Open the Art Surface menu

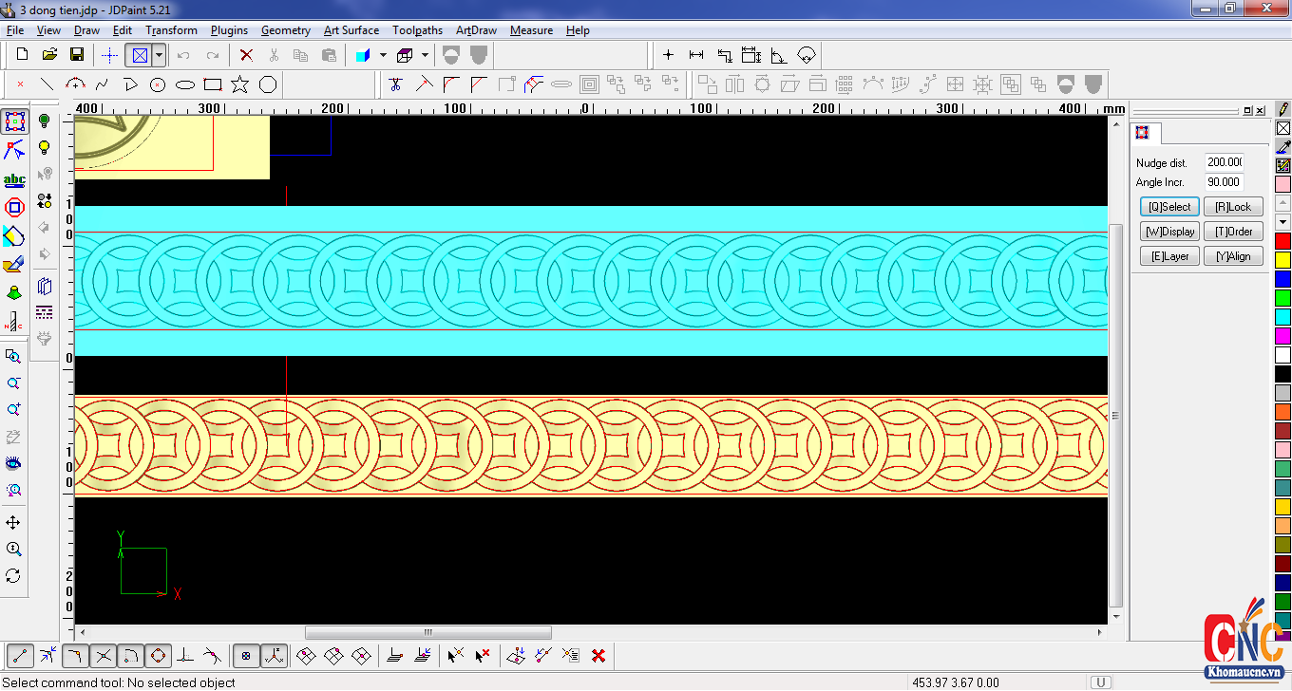[x=351, y=30]
